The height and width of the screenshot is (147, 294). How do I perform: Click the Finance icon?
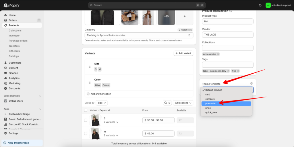[5, 73]
